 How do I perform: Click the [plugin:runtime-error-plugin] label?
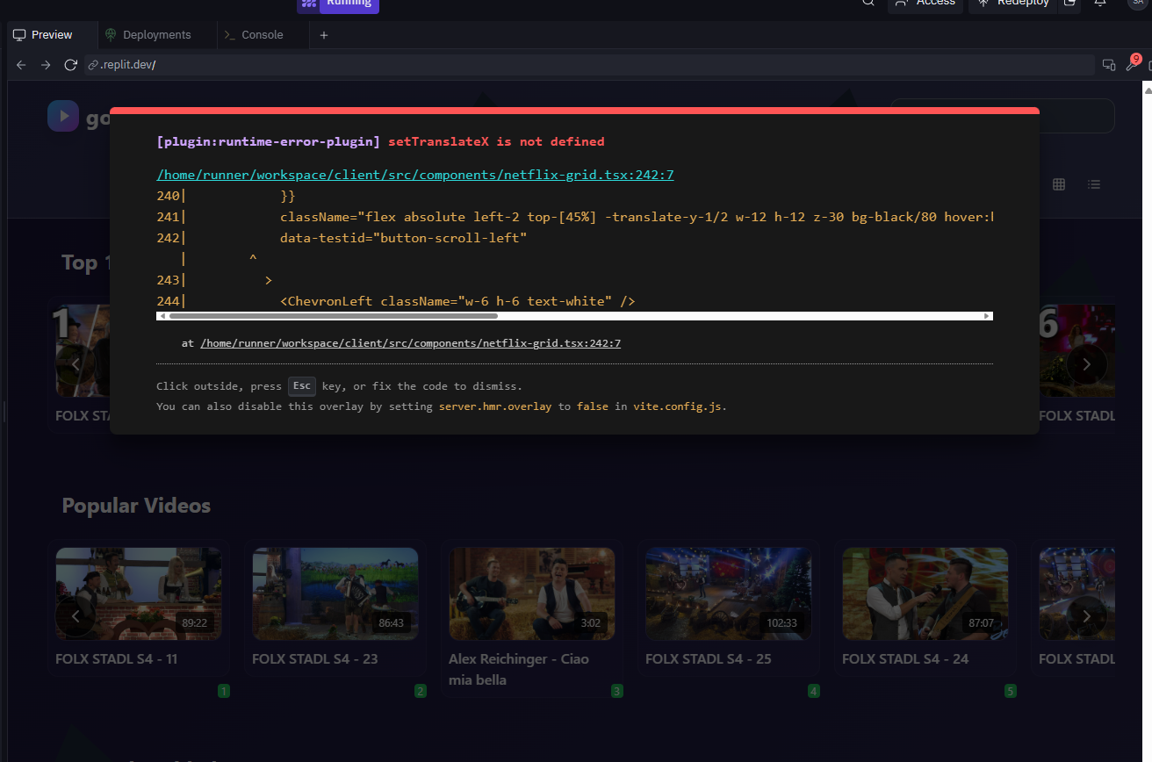[269, 141]
